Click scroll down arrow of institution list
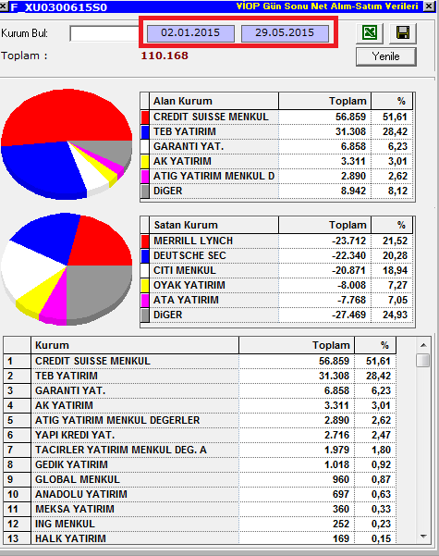The width and height of the screenshot is (439, 556). [x=423, y=537]
